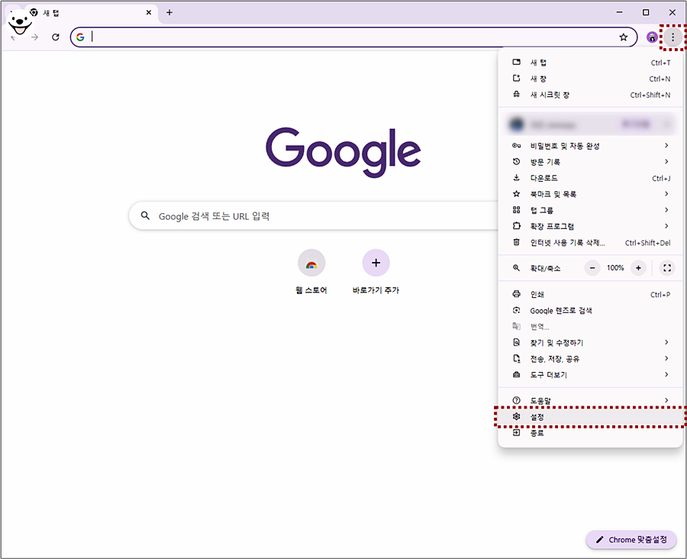The width and height of the screenshot is (687, 559).
Task: Click the address bar input field
Action: pos(353,37)
